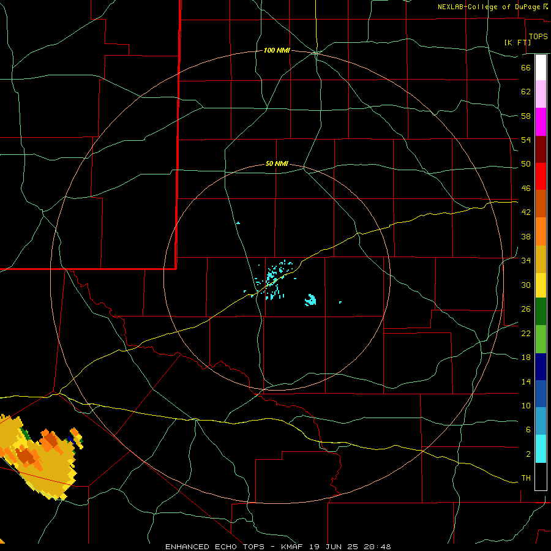The image size is (551, 551).
Task: Click the solid cyan echo blob east of the radar
Action: (310, 300)
